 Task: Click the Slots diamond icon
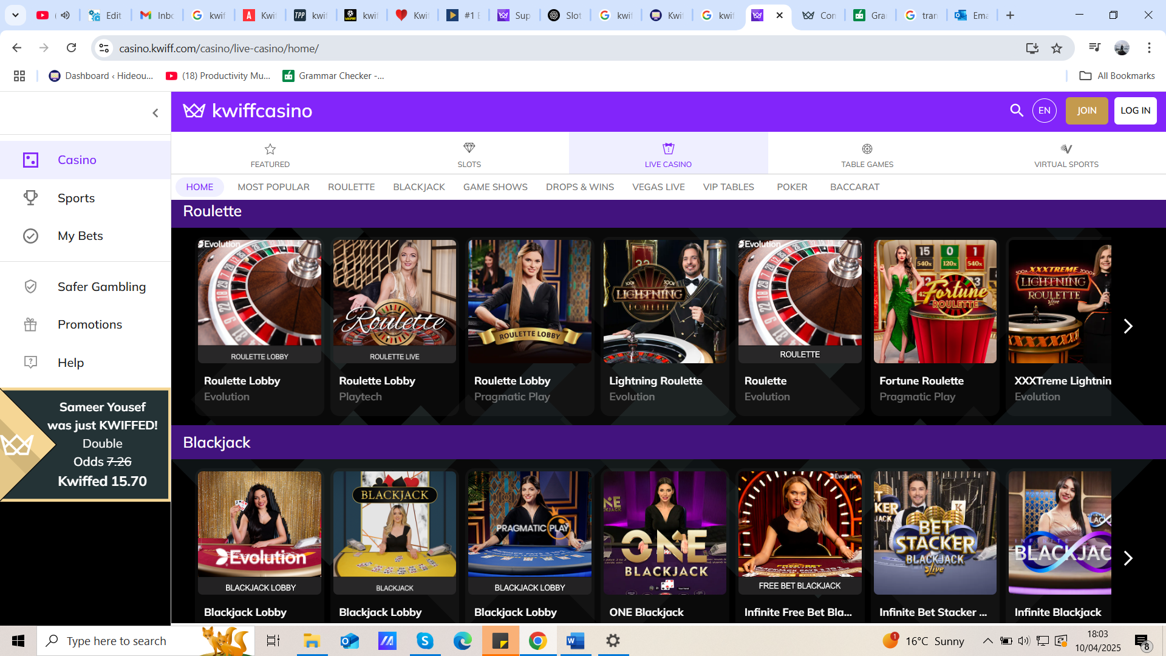[469, 148]
